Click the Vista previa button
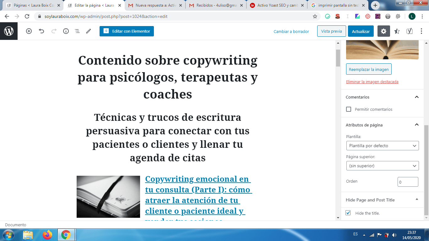Image resolution: width=429 pixels, height=241 pixels. click(x=332, y=31)
